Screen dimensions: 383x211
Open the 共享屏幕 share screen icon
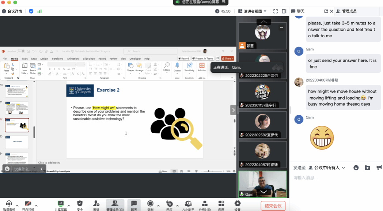[x=61, y=204]
